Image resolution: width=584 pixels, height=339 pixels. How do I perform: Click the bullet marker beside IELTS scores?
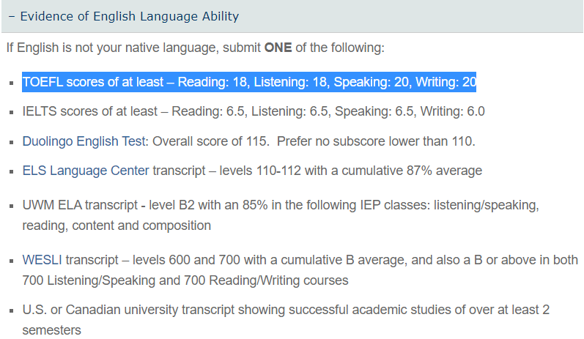click(x=12, y=112)
